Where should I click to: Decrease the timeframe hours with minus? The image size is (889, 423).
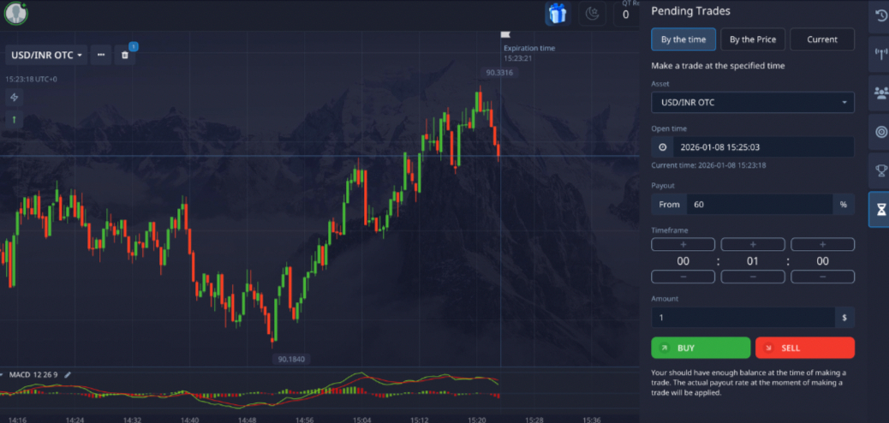683,277
